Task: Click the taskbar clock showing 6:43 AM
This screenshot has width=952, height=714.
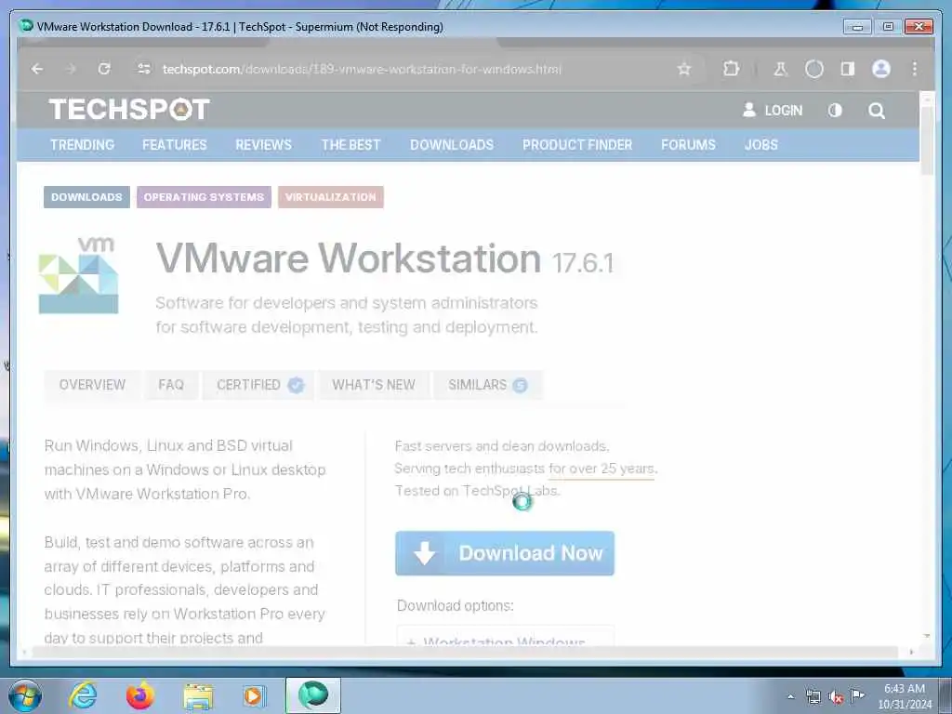Action: point(905,696)
